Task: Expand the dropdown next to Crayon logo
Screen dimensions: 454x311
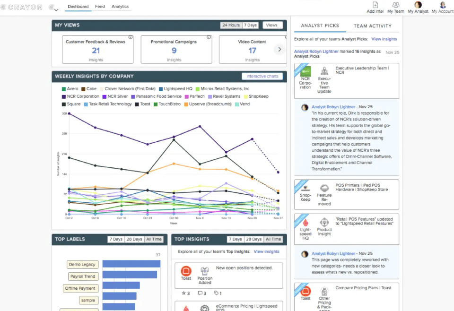Action: (56, 9)
